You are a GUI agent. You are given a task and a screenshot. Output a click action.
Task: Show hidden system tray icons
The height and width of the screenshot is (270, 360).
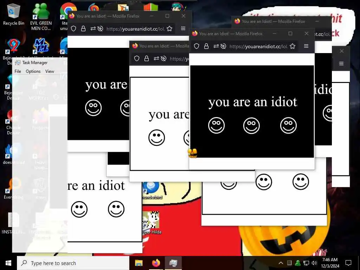pyautogui.click(x=281, y=263)
